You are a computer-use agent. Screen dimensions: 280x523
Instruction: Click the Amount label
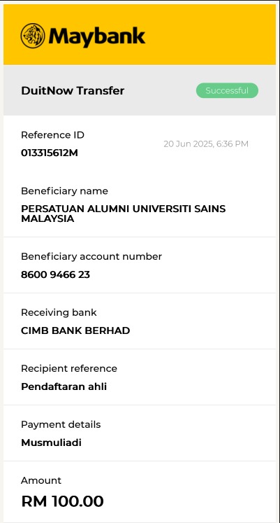(41, 480)
